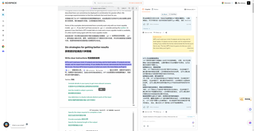Viewport: 254px width, 131px height.
Task: Select the Sci-Basic model toggle
Action: click(x=164, y=14)
